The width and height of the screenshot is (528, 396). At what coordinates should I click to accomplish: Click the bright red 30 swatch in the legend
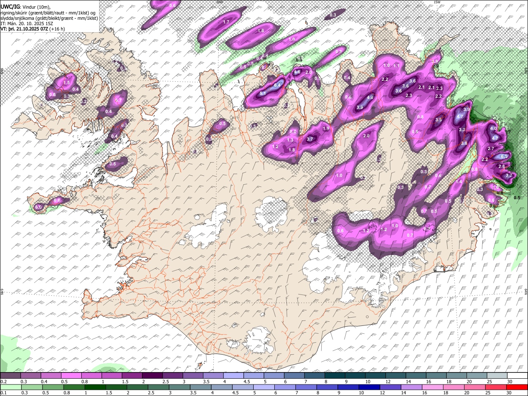coord(517,387)
